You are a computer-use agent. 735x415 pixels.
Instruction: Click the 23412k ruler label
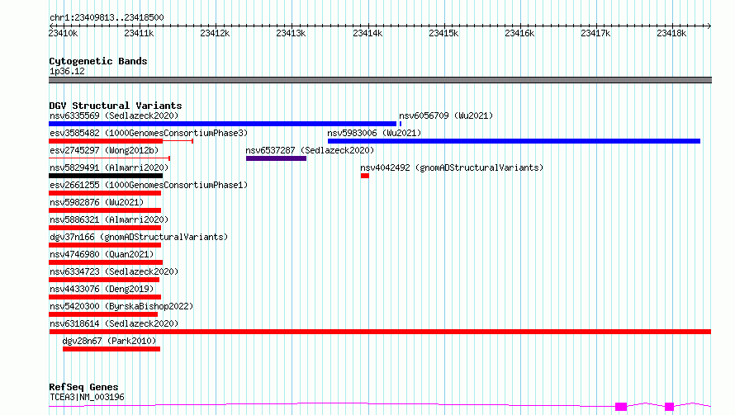coord(216,33)
